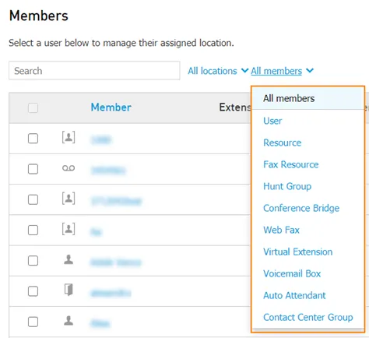Screen dimensions: 369x338
Task: Tick the checkbox in the fifth member row
Action: (33, 261)
